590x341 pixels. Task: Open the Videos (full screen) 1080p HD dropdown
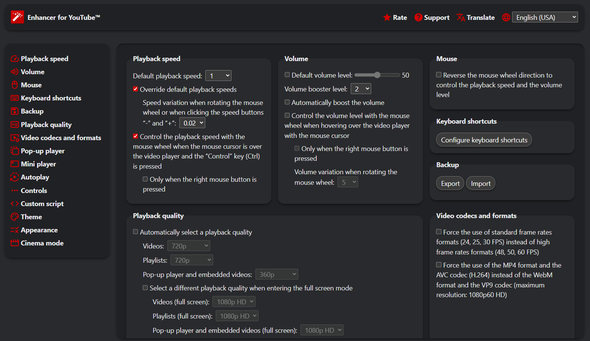tap(234, 302)
